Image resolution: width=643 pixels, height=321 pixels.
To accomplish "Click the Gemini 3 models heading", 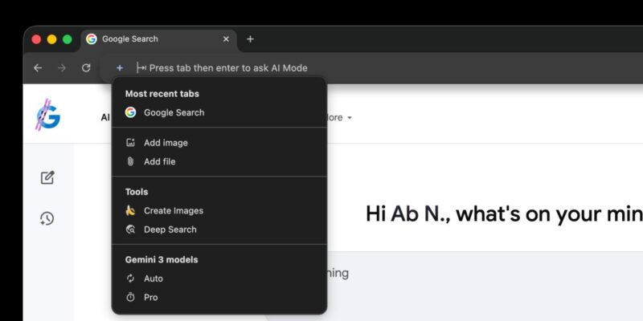I will pyautogui.click(x=162, y=259).
